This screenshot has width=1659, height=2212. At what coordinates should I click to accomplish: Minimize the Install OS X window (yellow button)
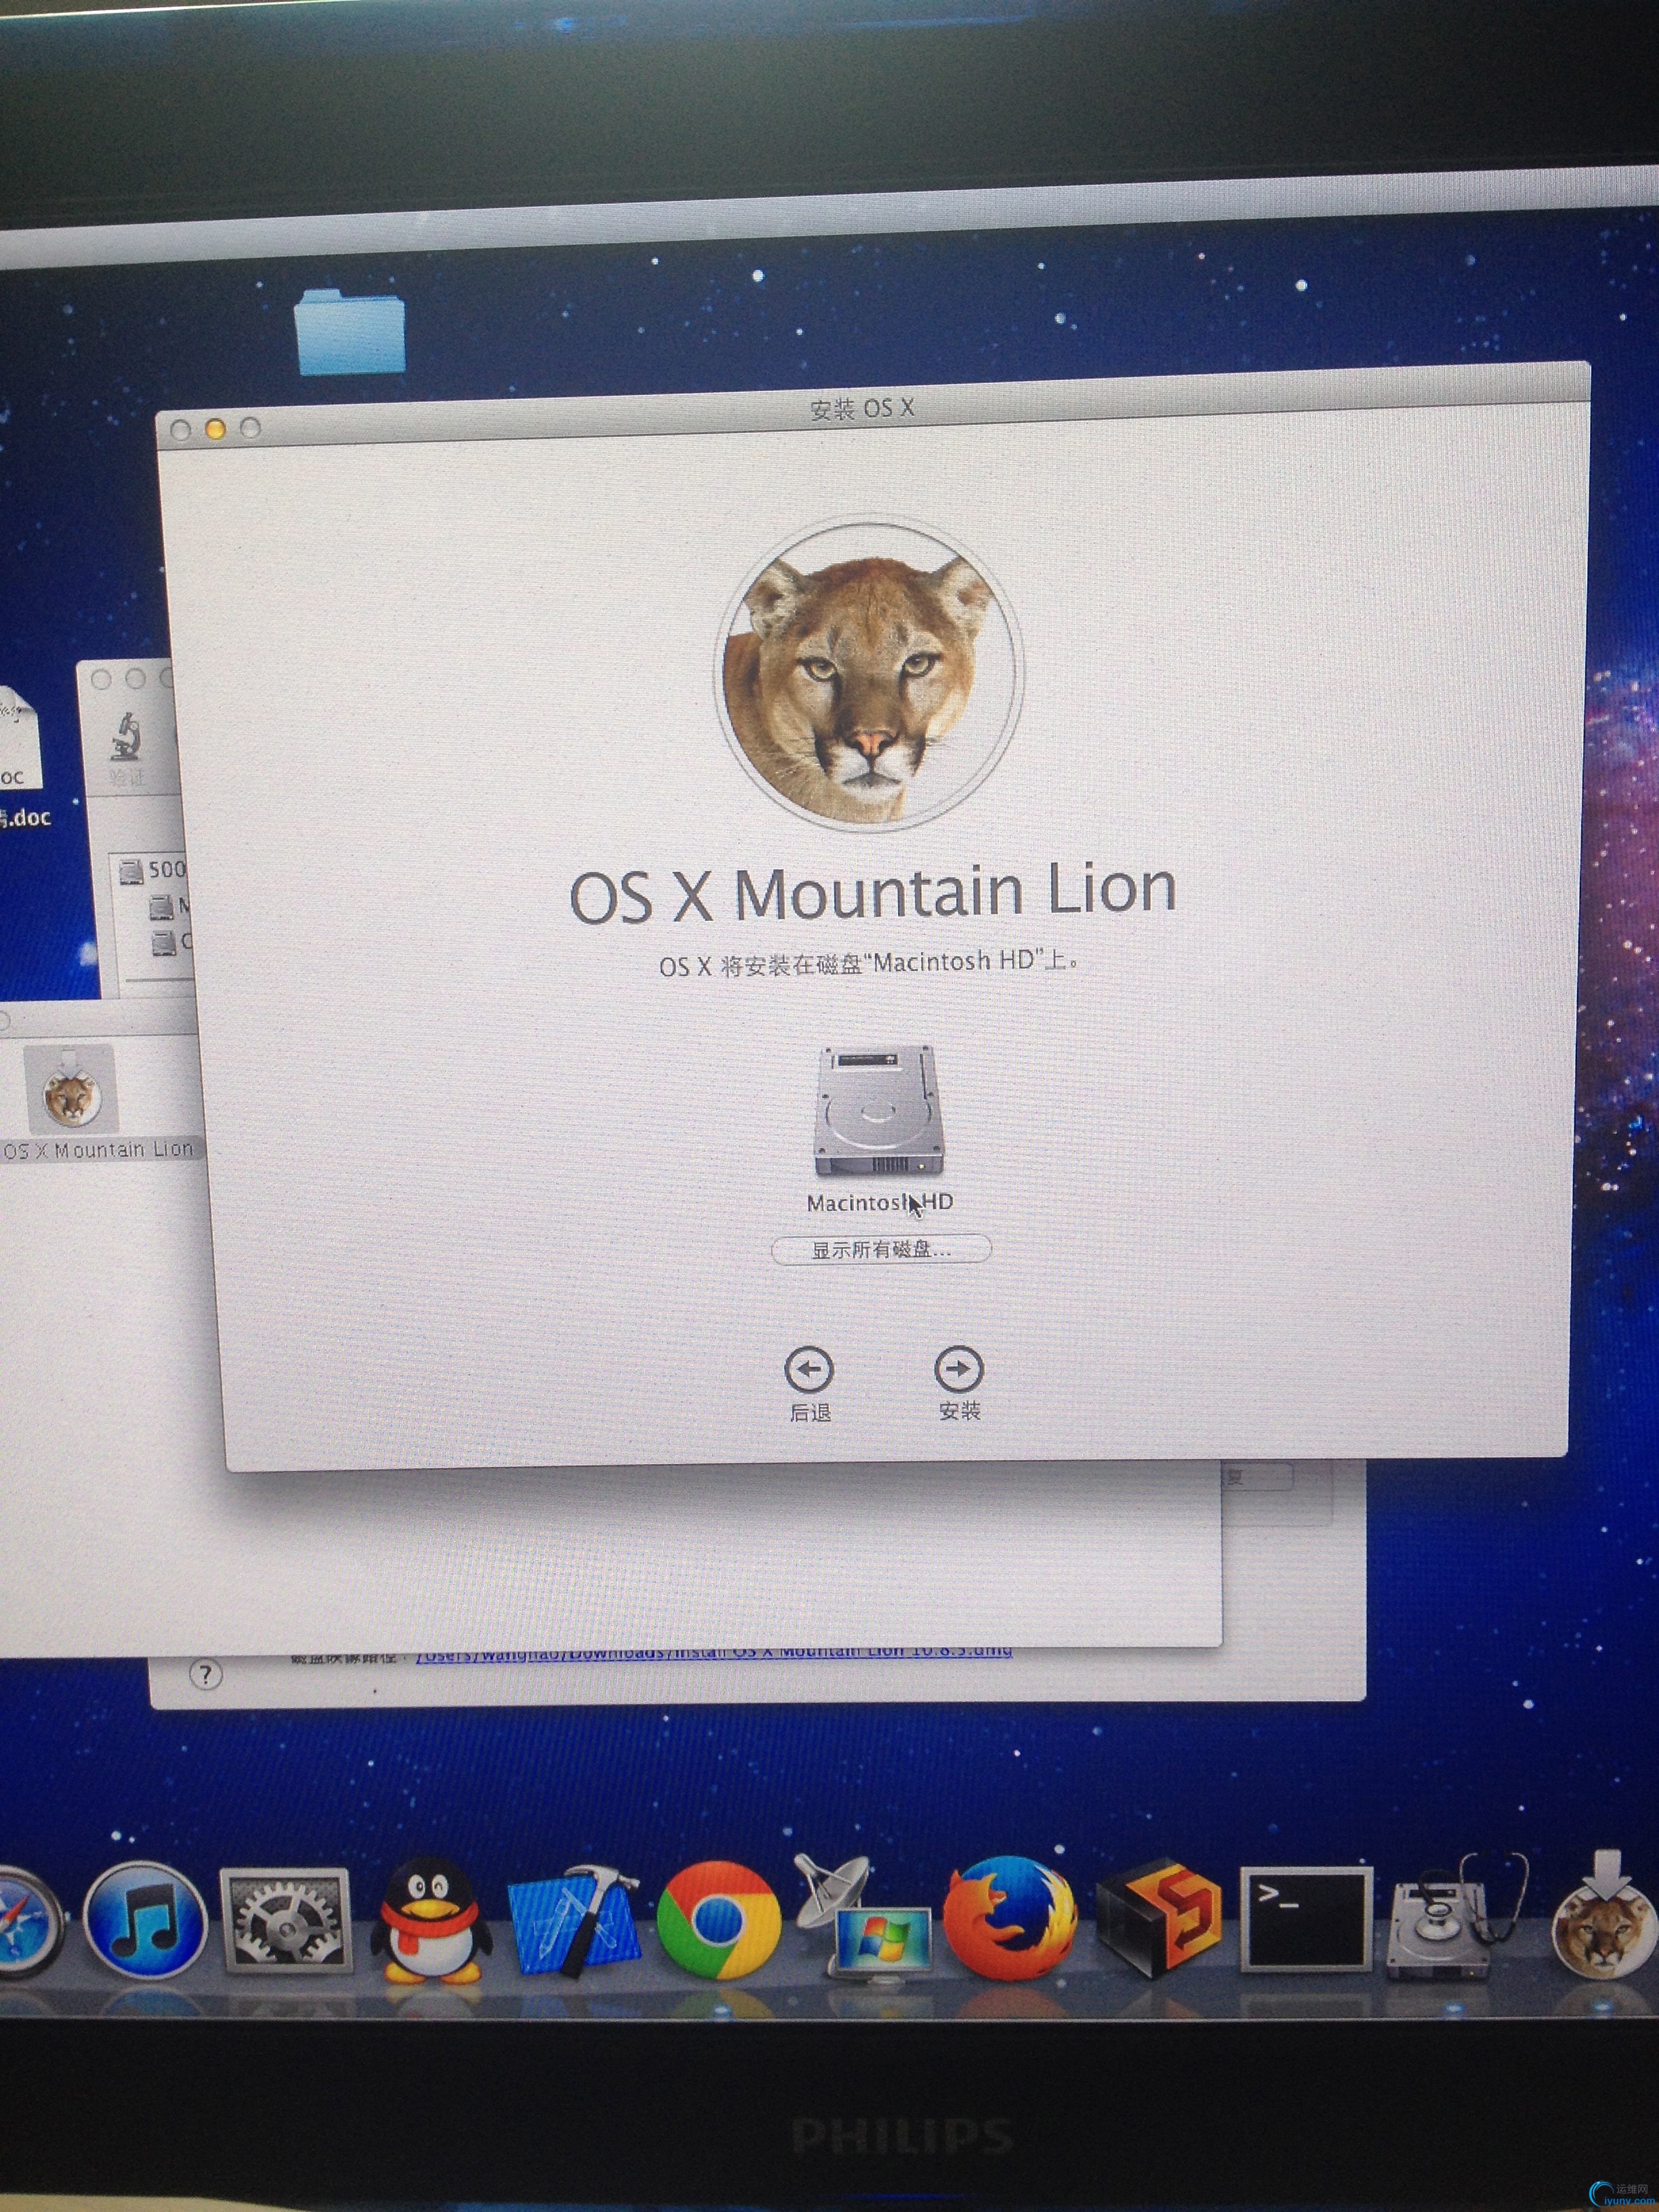pos(214,429)
